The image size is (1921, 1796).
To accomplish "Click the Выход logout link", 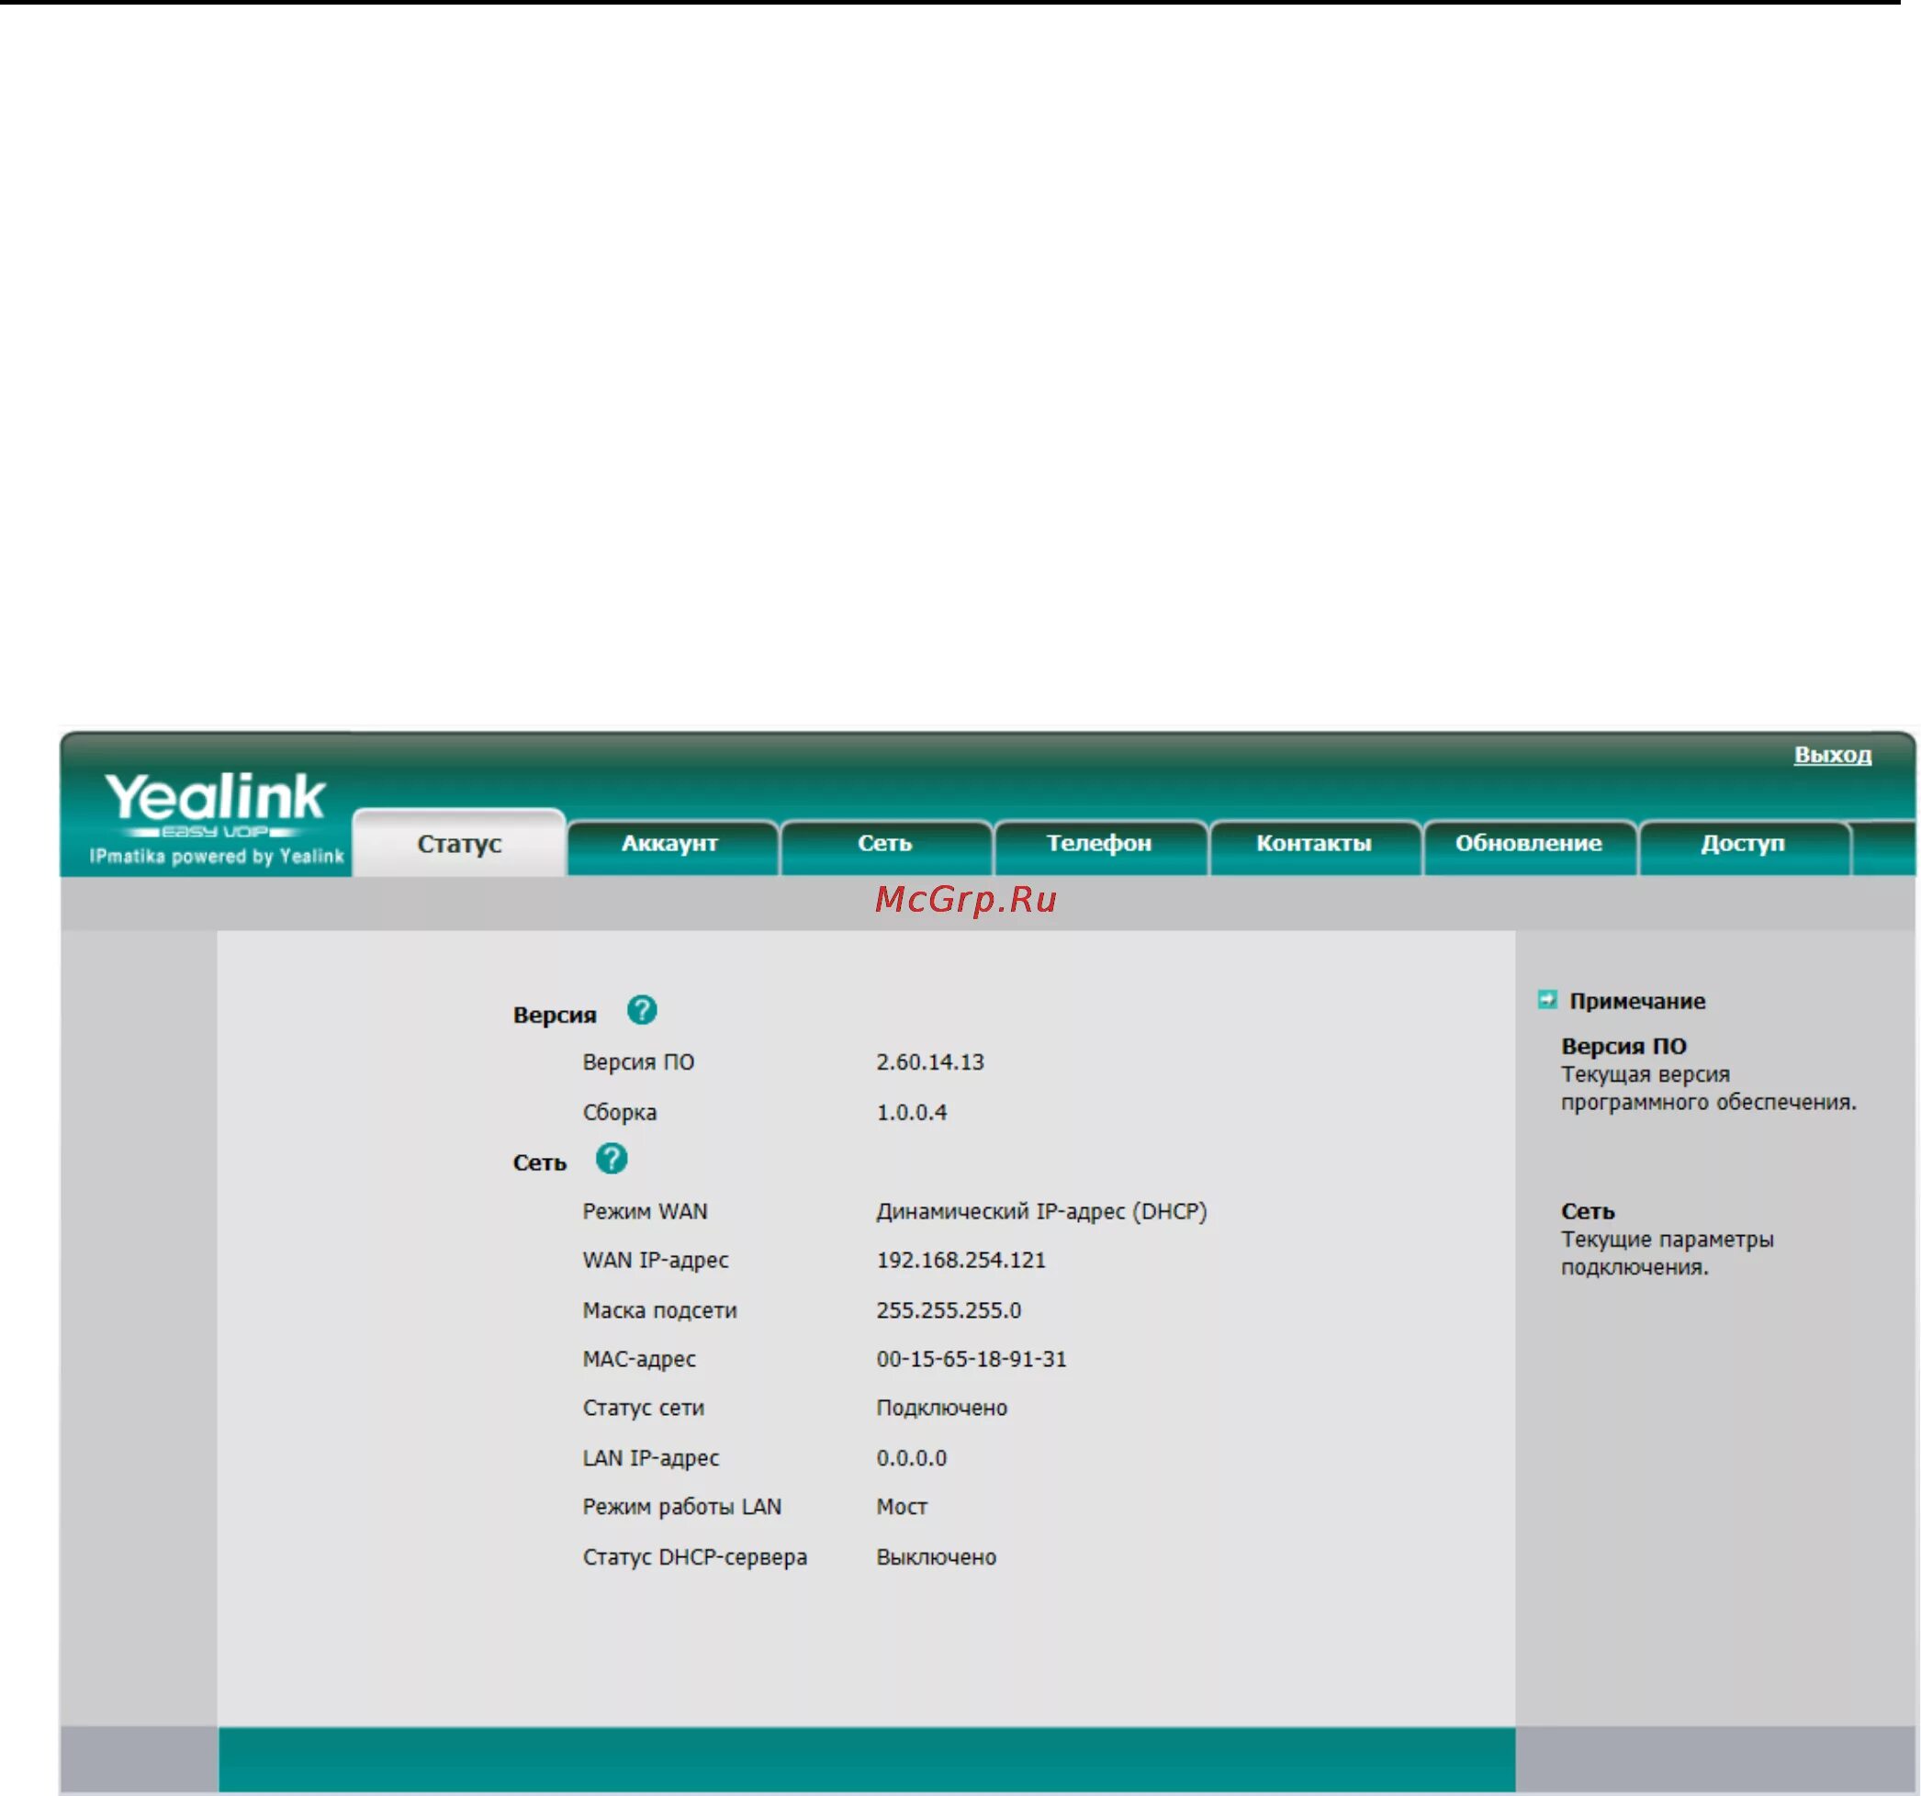I will 1832,755.
